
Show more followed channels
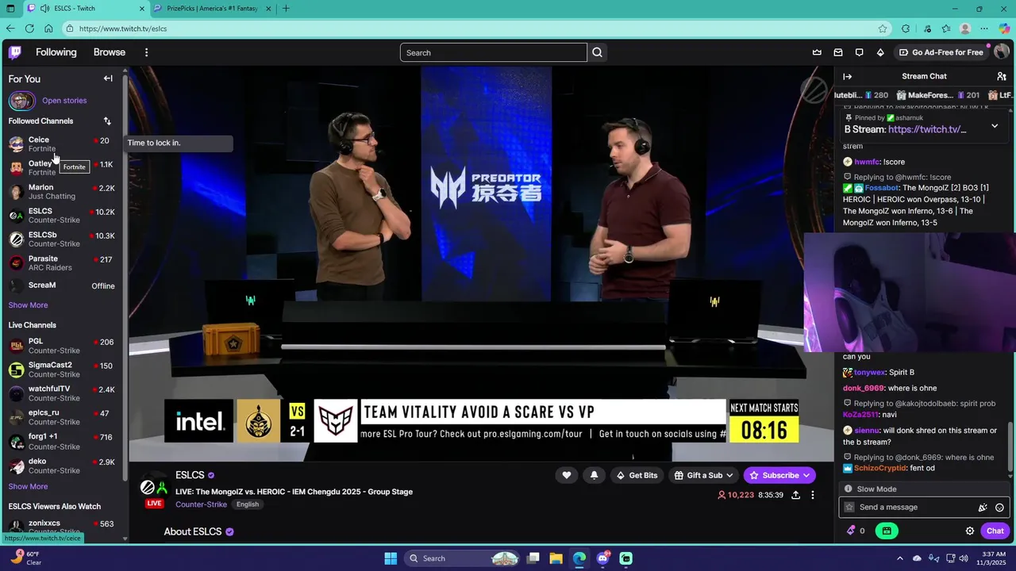tap(28, 305)
